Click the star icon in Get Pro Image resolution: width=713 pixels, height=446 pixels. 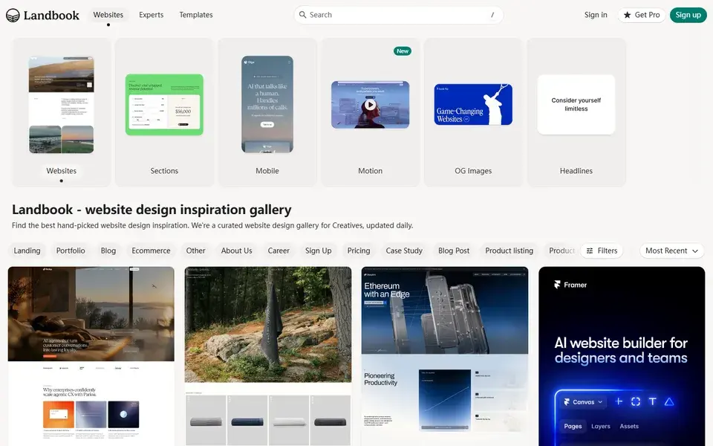click(x=627, y=15)
